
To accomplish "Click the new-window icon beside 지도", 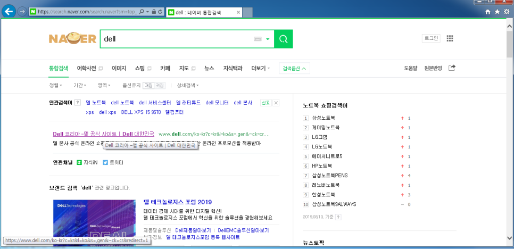I will click(193, 69).
